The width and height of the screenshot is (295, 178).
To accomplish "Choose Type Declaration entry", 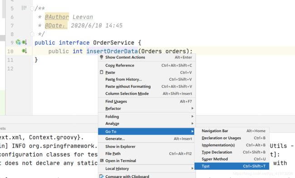I will click(232, 152).
